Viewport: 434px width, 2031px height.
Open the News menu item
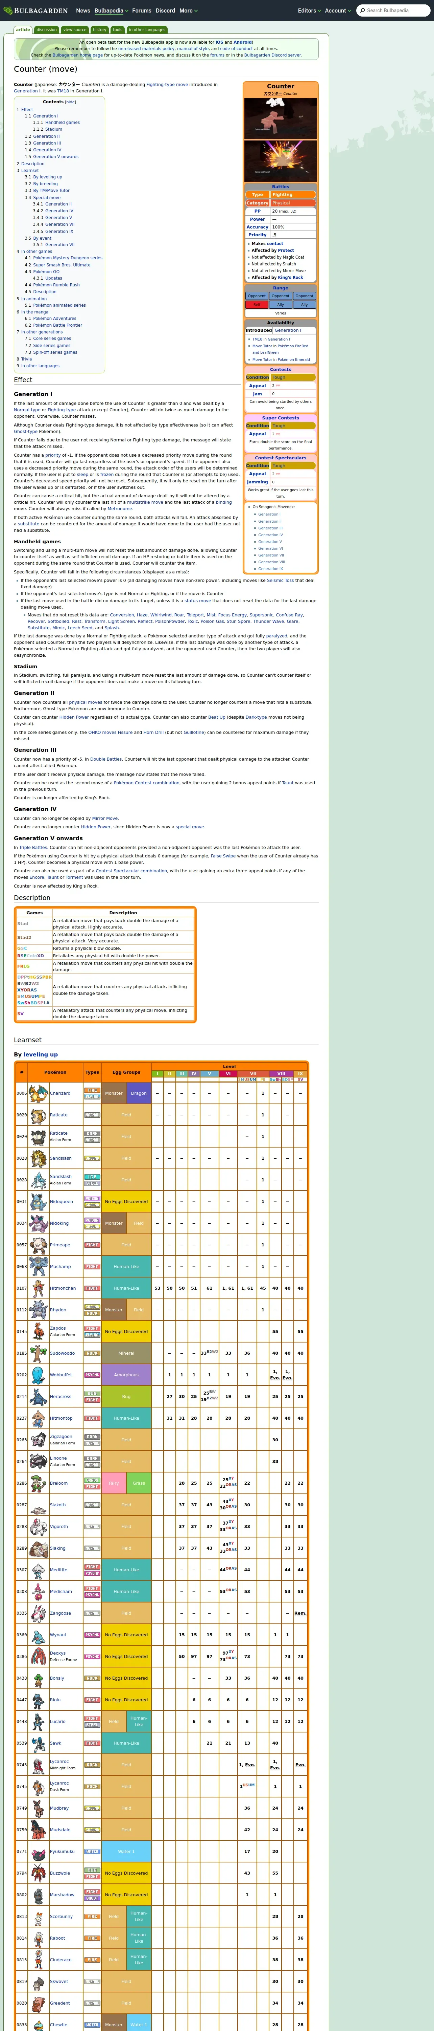83,11
